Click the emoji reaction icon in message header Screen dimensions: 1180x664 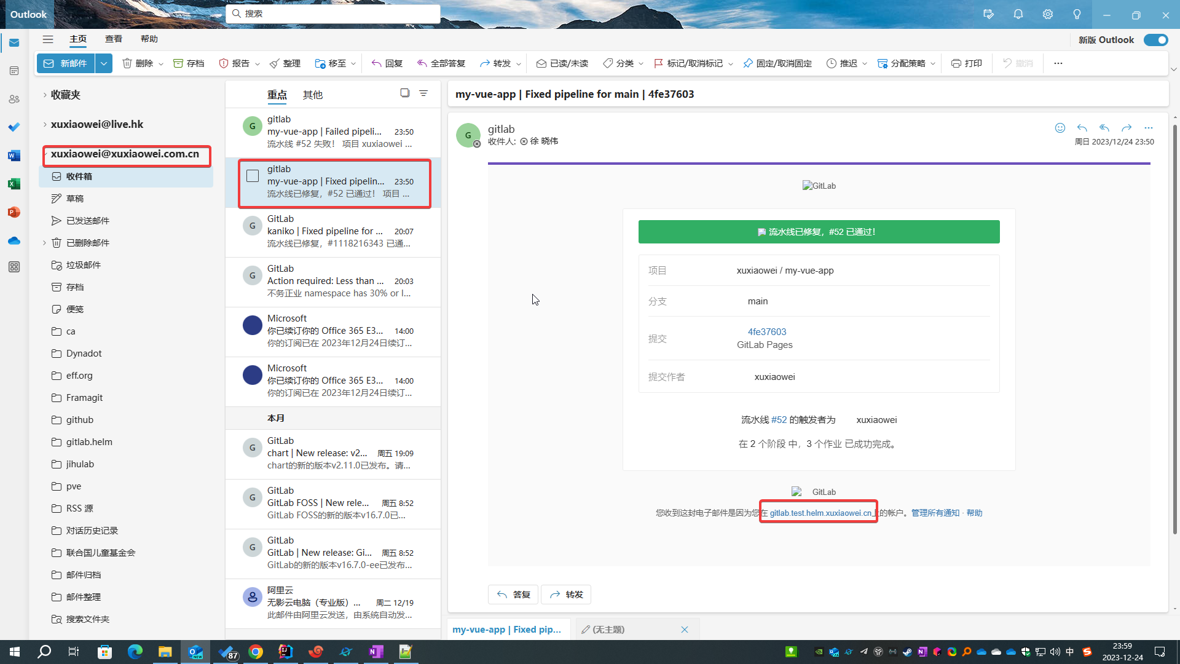(x=1060, y=128)
